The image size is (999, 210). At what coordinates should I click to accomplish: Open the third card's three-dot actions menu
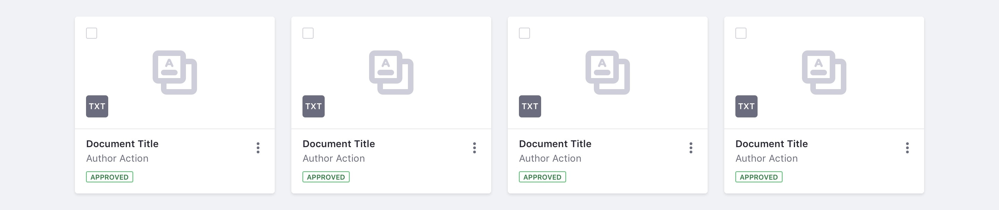pyautogui.click(x=691, y=148)
